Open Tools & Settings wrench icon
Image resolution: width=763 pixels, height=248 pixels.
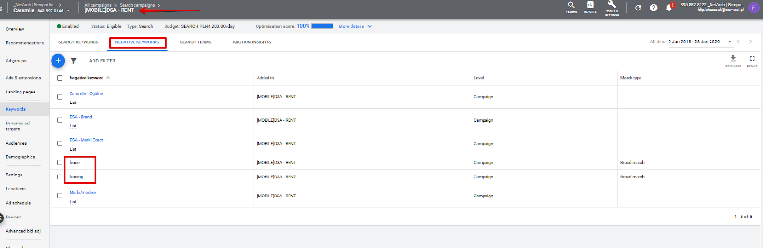[x=612, y=8]
